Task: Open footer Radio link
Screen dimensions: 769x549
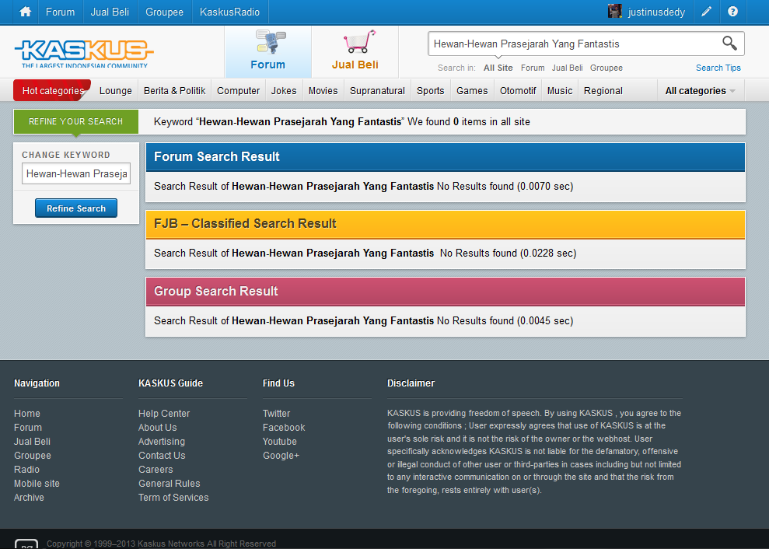Action: coord(26,470)
